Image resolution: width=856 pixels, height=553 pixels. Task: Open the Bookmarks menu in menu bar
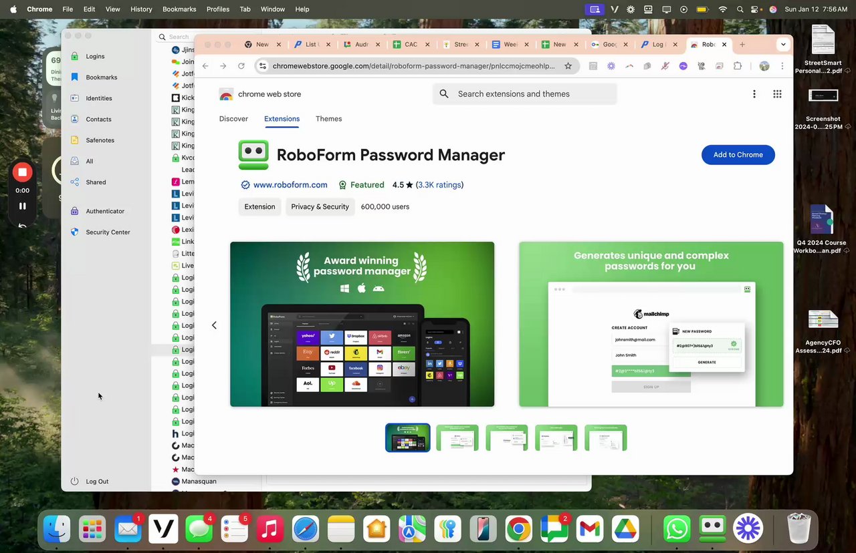point(179,9)
